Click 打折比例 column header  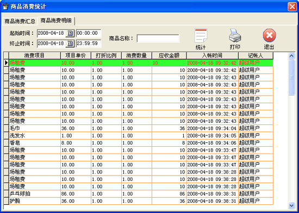(x=106, y=55)
